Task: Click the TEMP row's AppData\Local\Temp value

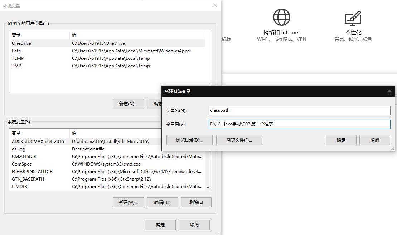Action: pyautogui.click(x=111, y=58)
